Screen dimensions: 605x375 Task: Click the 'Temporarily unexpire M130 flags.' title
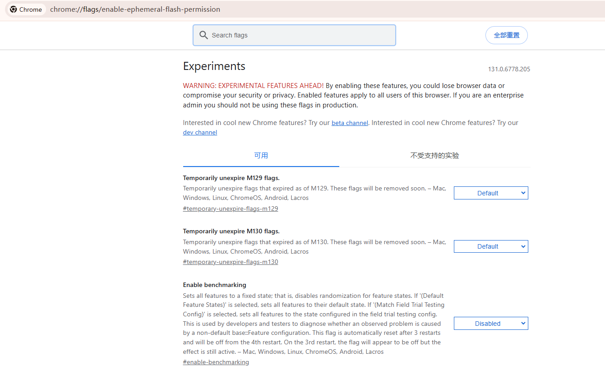point(231,231)
